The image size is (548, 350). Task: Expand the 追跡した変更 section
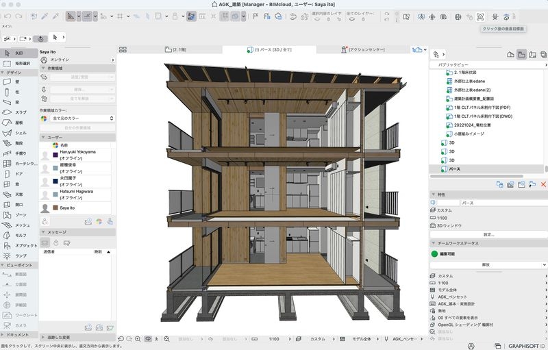click(43, 338)
